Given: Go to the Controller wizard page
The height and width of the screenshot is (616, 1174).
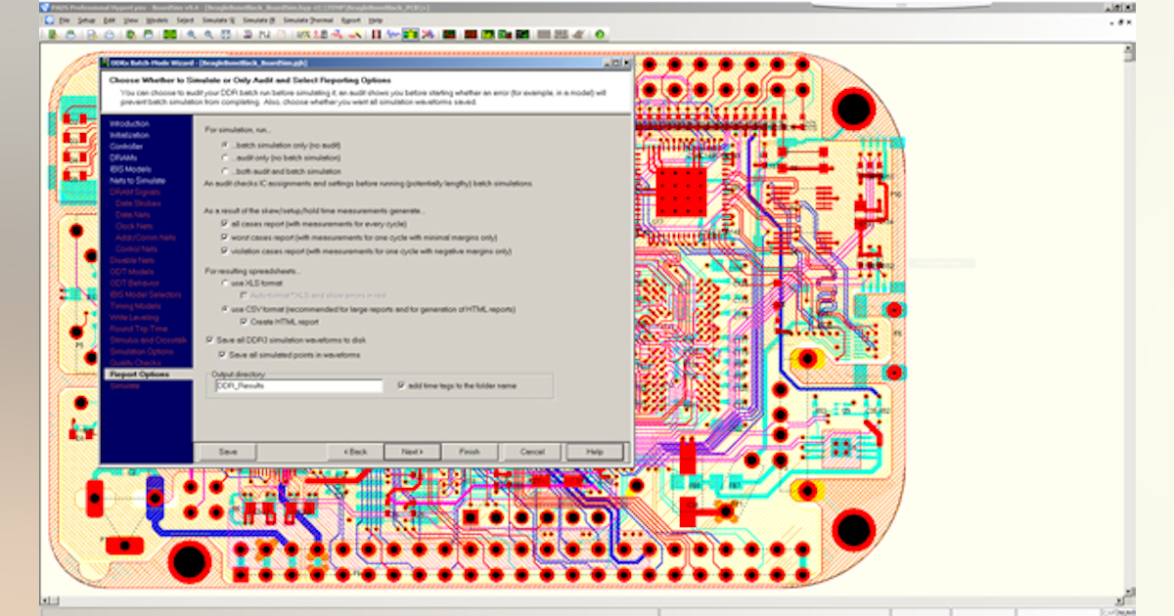Looking at the screenshot, I should pos(125,147).
